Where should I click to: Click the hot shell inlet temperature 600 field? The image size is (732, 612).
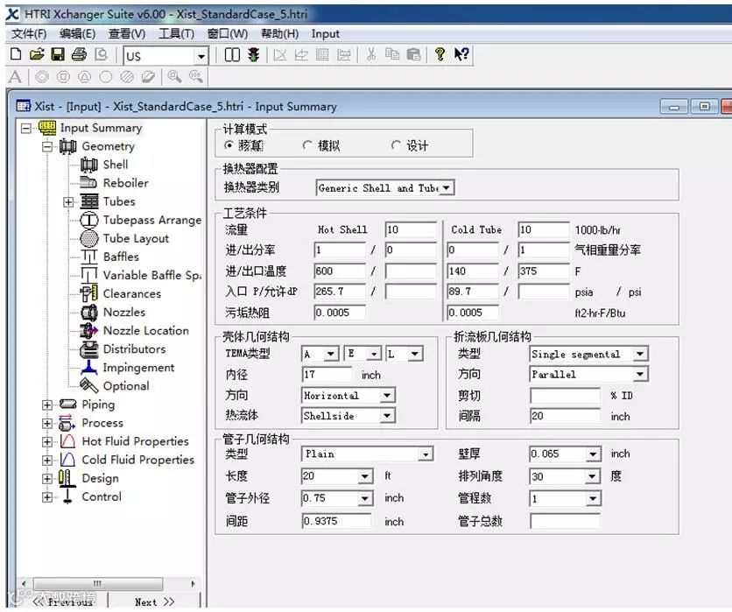(340, 271)
